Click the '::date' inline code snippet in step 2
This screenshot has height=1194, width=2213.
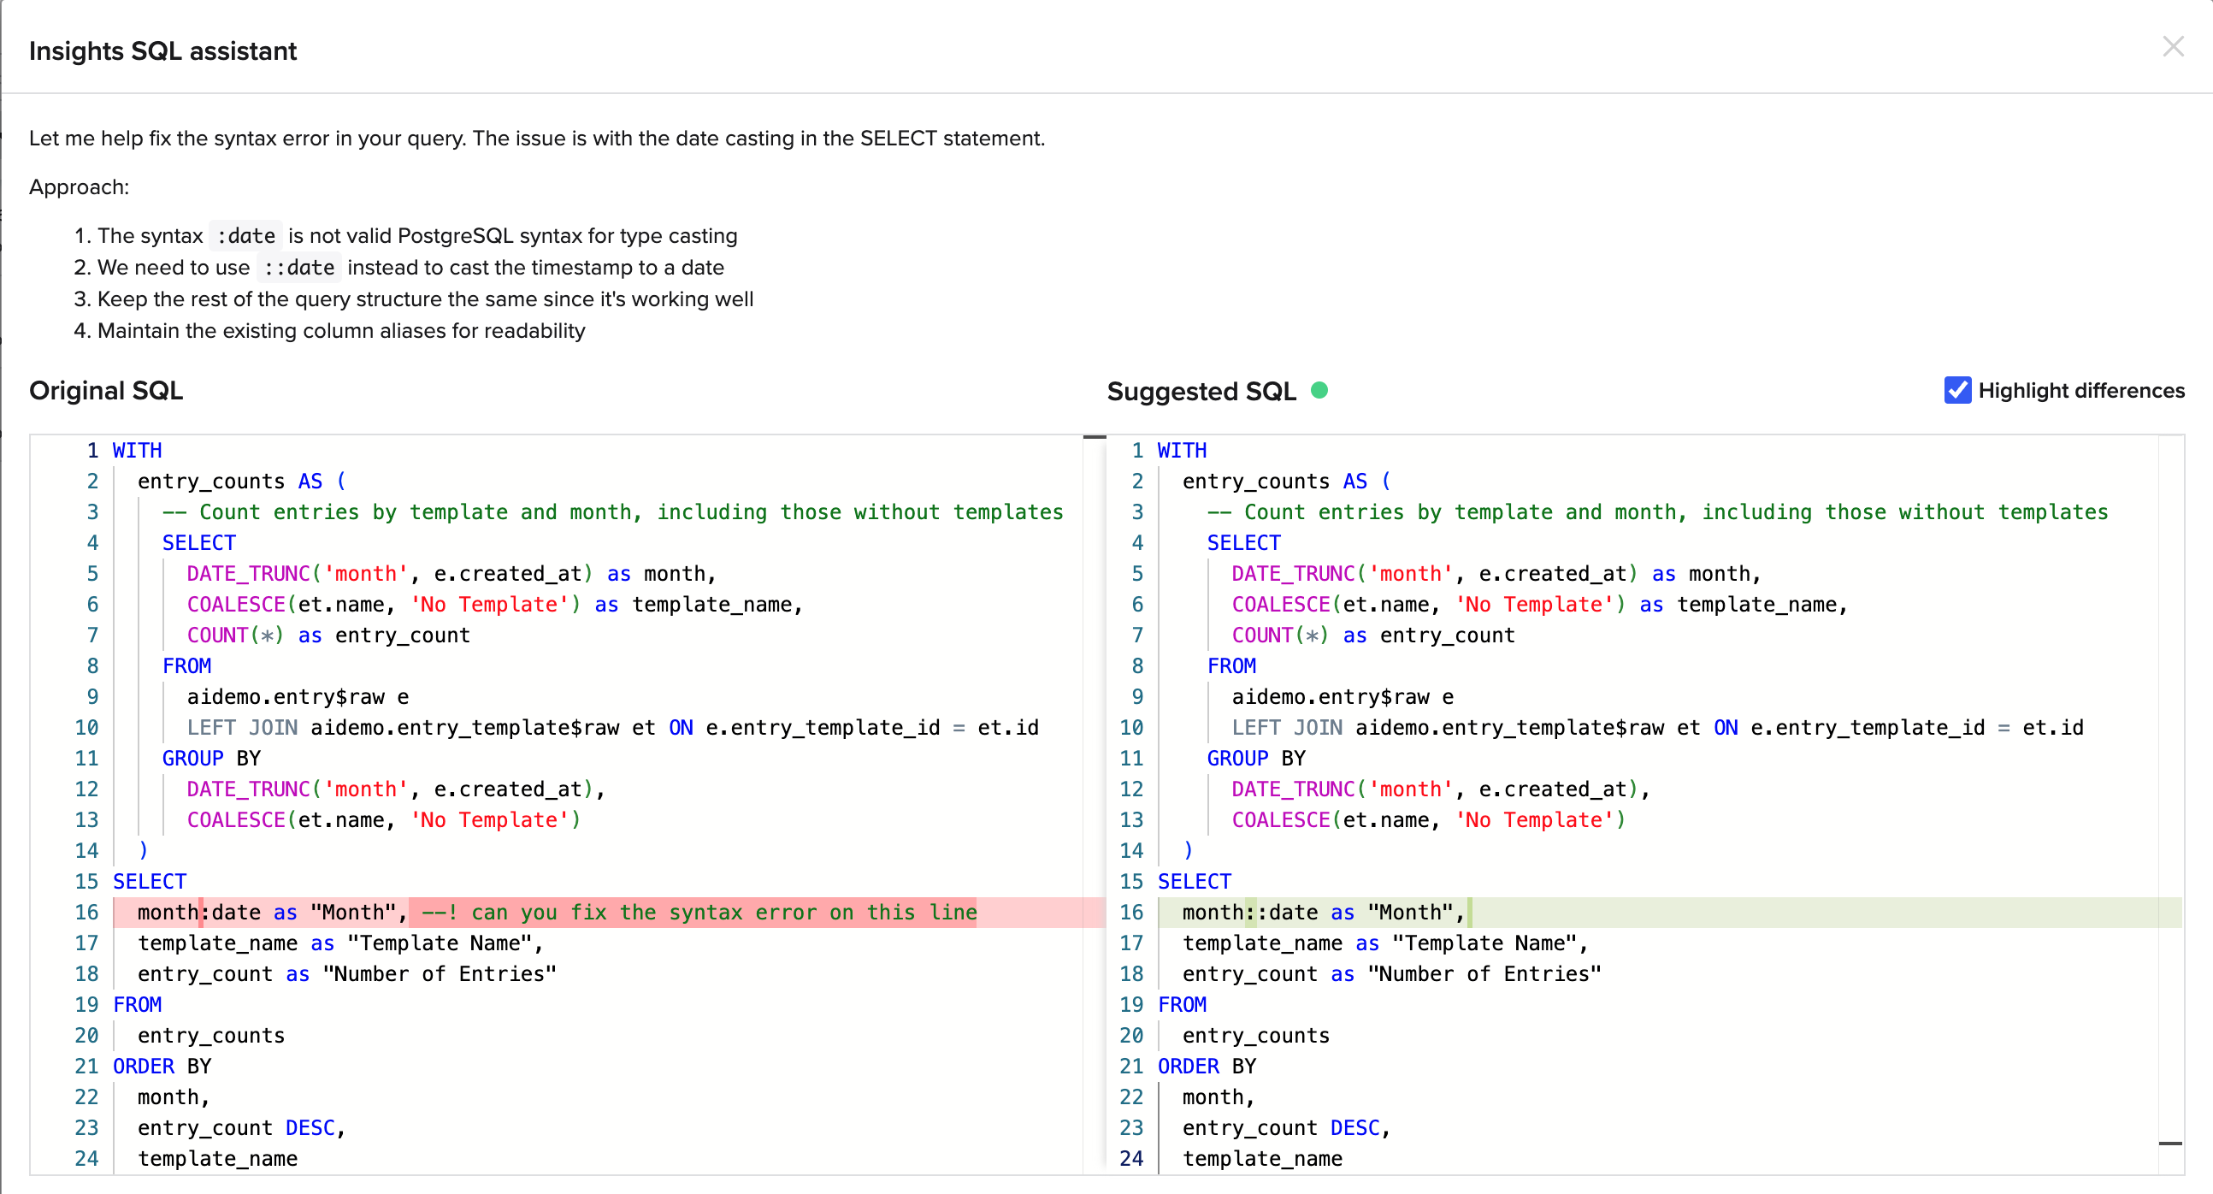point(298,267)
